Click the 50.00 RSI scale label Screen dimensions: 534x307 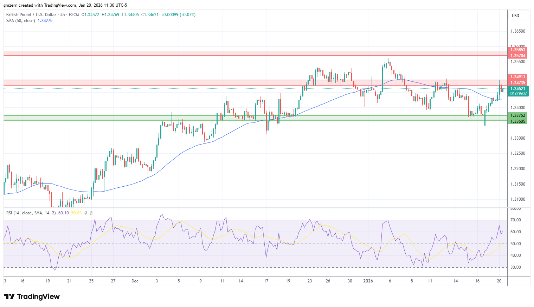515,244
